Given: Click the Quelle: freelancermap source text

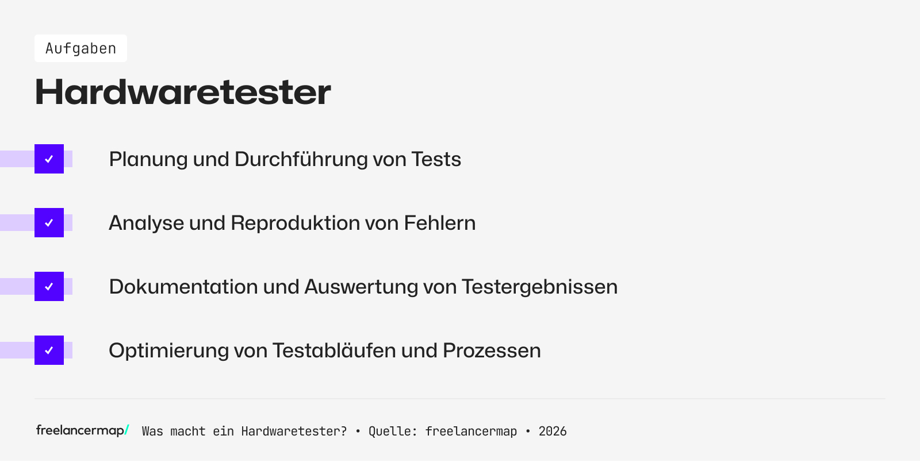Looking at the screenshot, I should coord(442,431).
